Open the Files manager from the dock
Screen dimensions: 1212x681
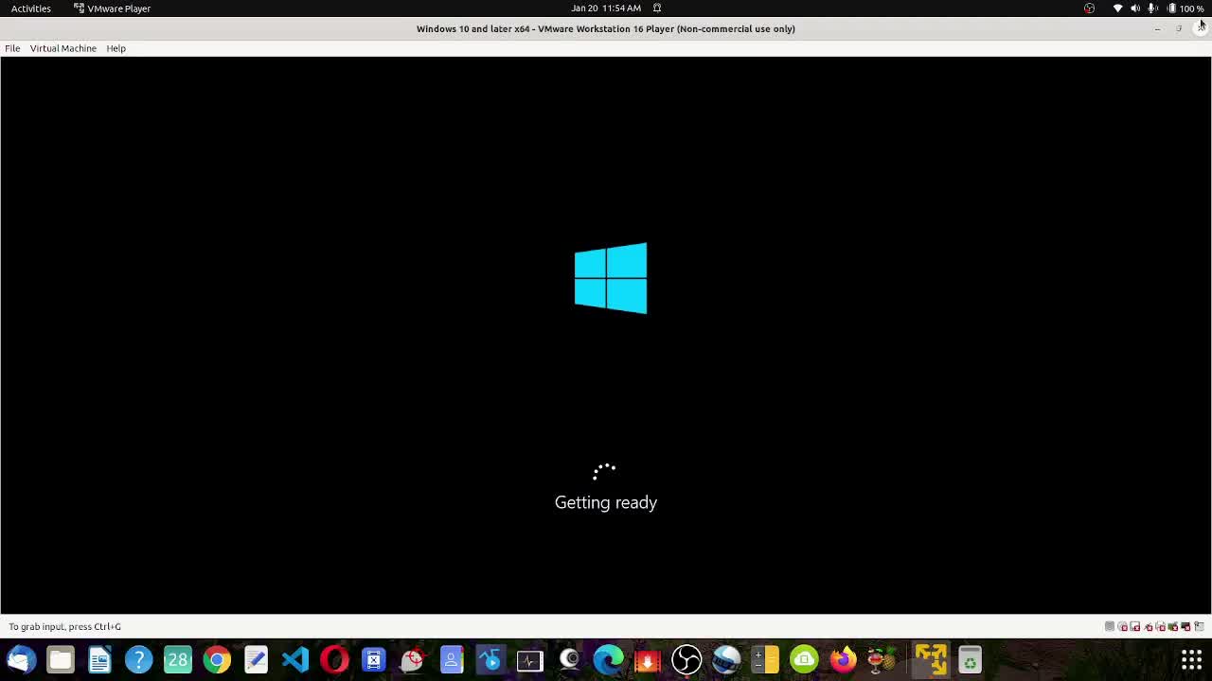pyautogui.click(x=61, y=659)
